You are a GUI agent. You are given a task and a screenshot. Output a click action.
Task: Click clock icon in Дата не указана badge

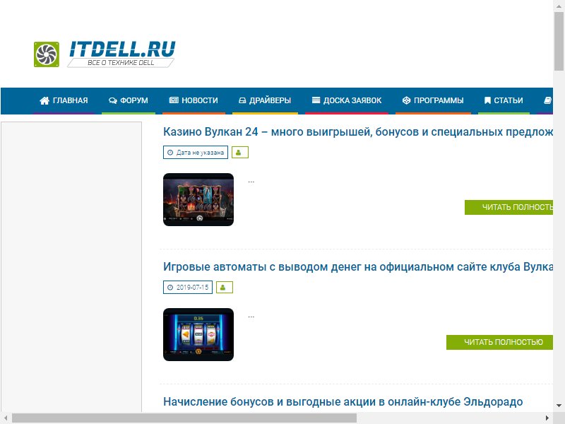click(170, 153)
